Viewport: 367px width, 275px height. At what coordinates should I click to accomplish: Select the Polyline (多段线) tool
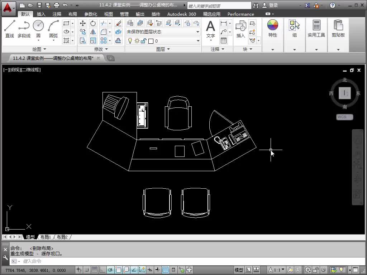click(x=24, y=29)
